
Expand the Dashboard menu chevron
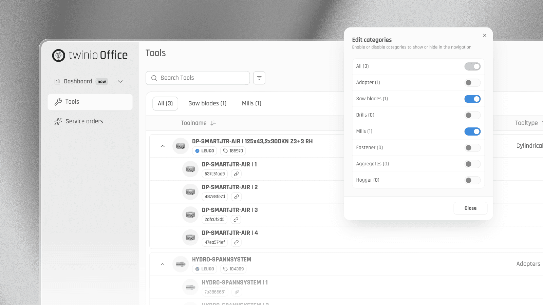coord(120,81)
